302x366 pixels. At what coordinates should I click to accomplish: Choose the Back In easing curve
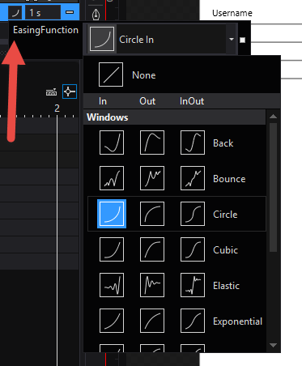coord(112,143)
